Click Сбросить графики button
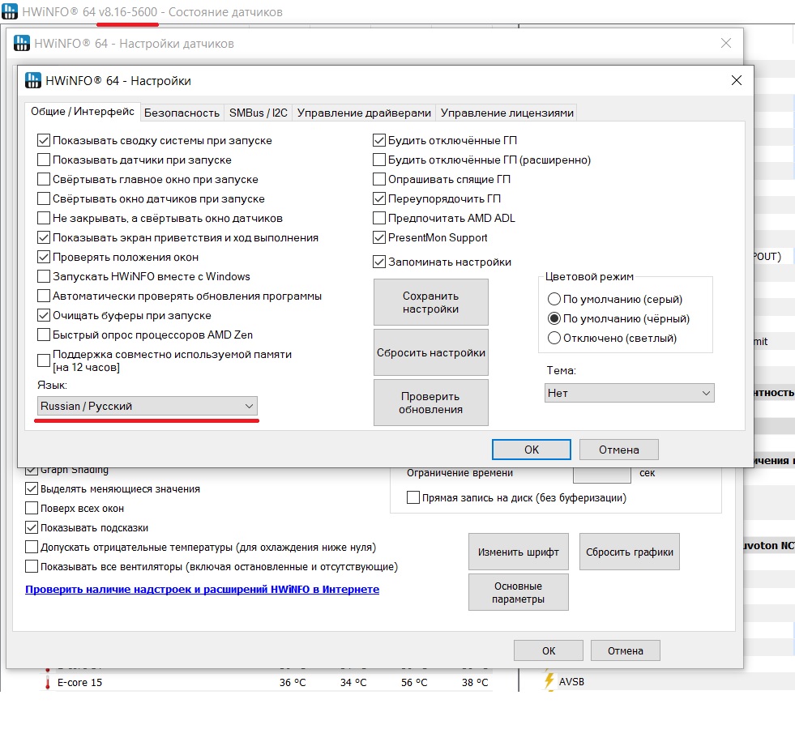The height and width of the screenshot is (729, 795). (x=629, y=552)
